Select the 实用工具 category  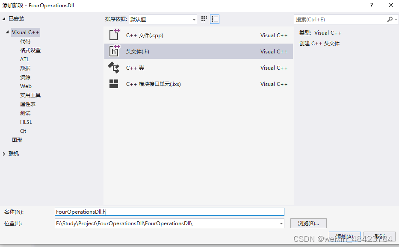click(30, 95)
